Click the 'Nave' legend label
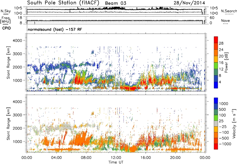Viewport: 237px width, 164px height. point(225,20)
